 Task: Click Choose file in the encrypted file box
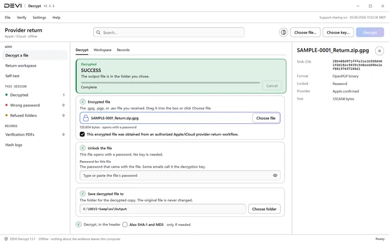pyautogui.click(x=266, y=118)
